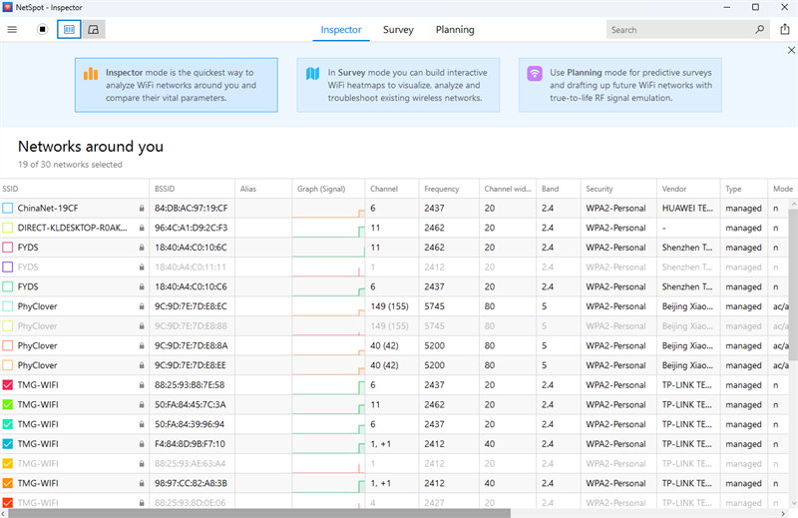Uncheck TMG-WIFI with BSSID 88:25:93:B8:7E:58
Screen dimensions: 798x518
(8, 385)
